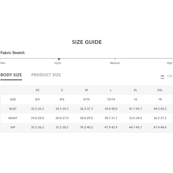173x173 pixels.
Task: Click the SIZE GUIDE heading
Action: 87,42
